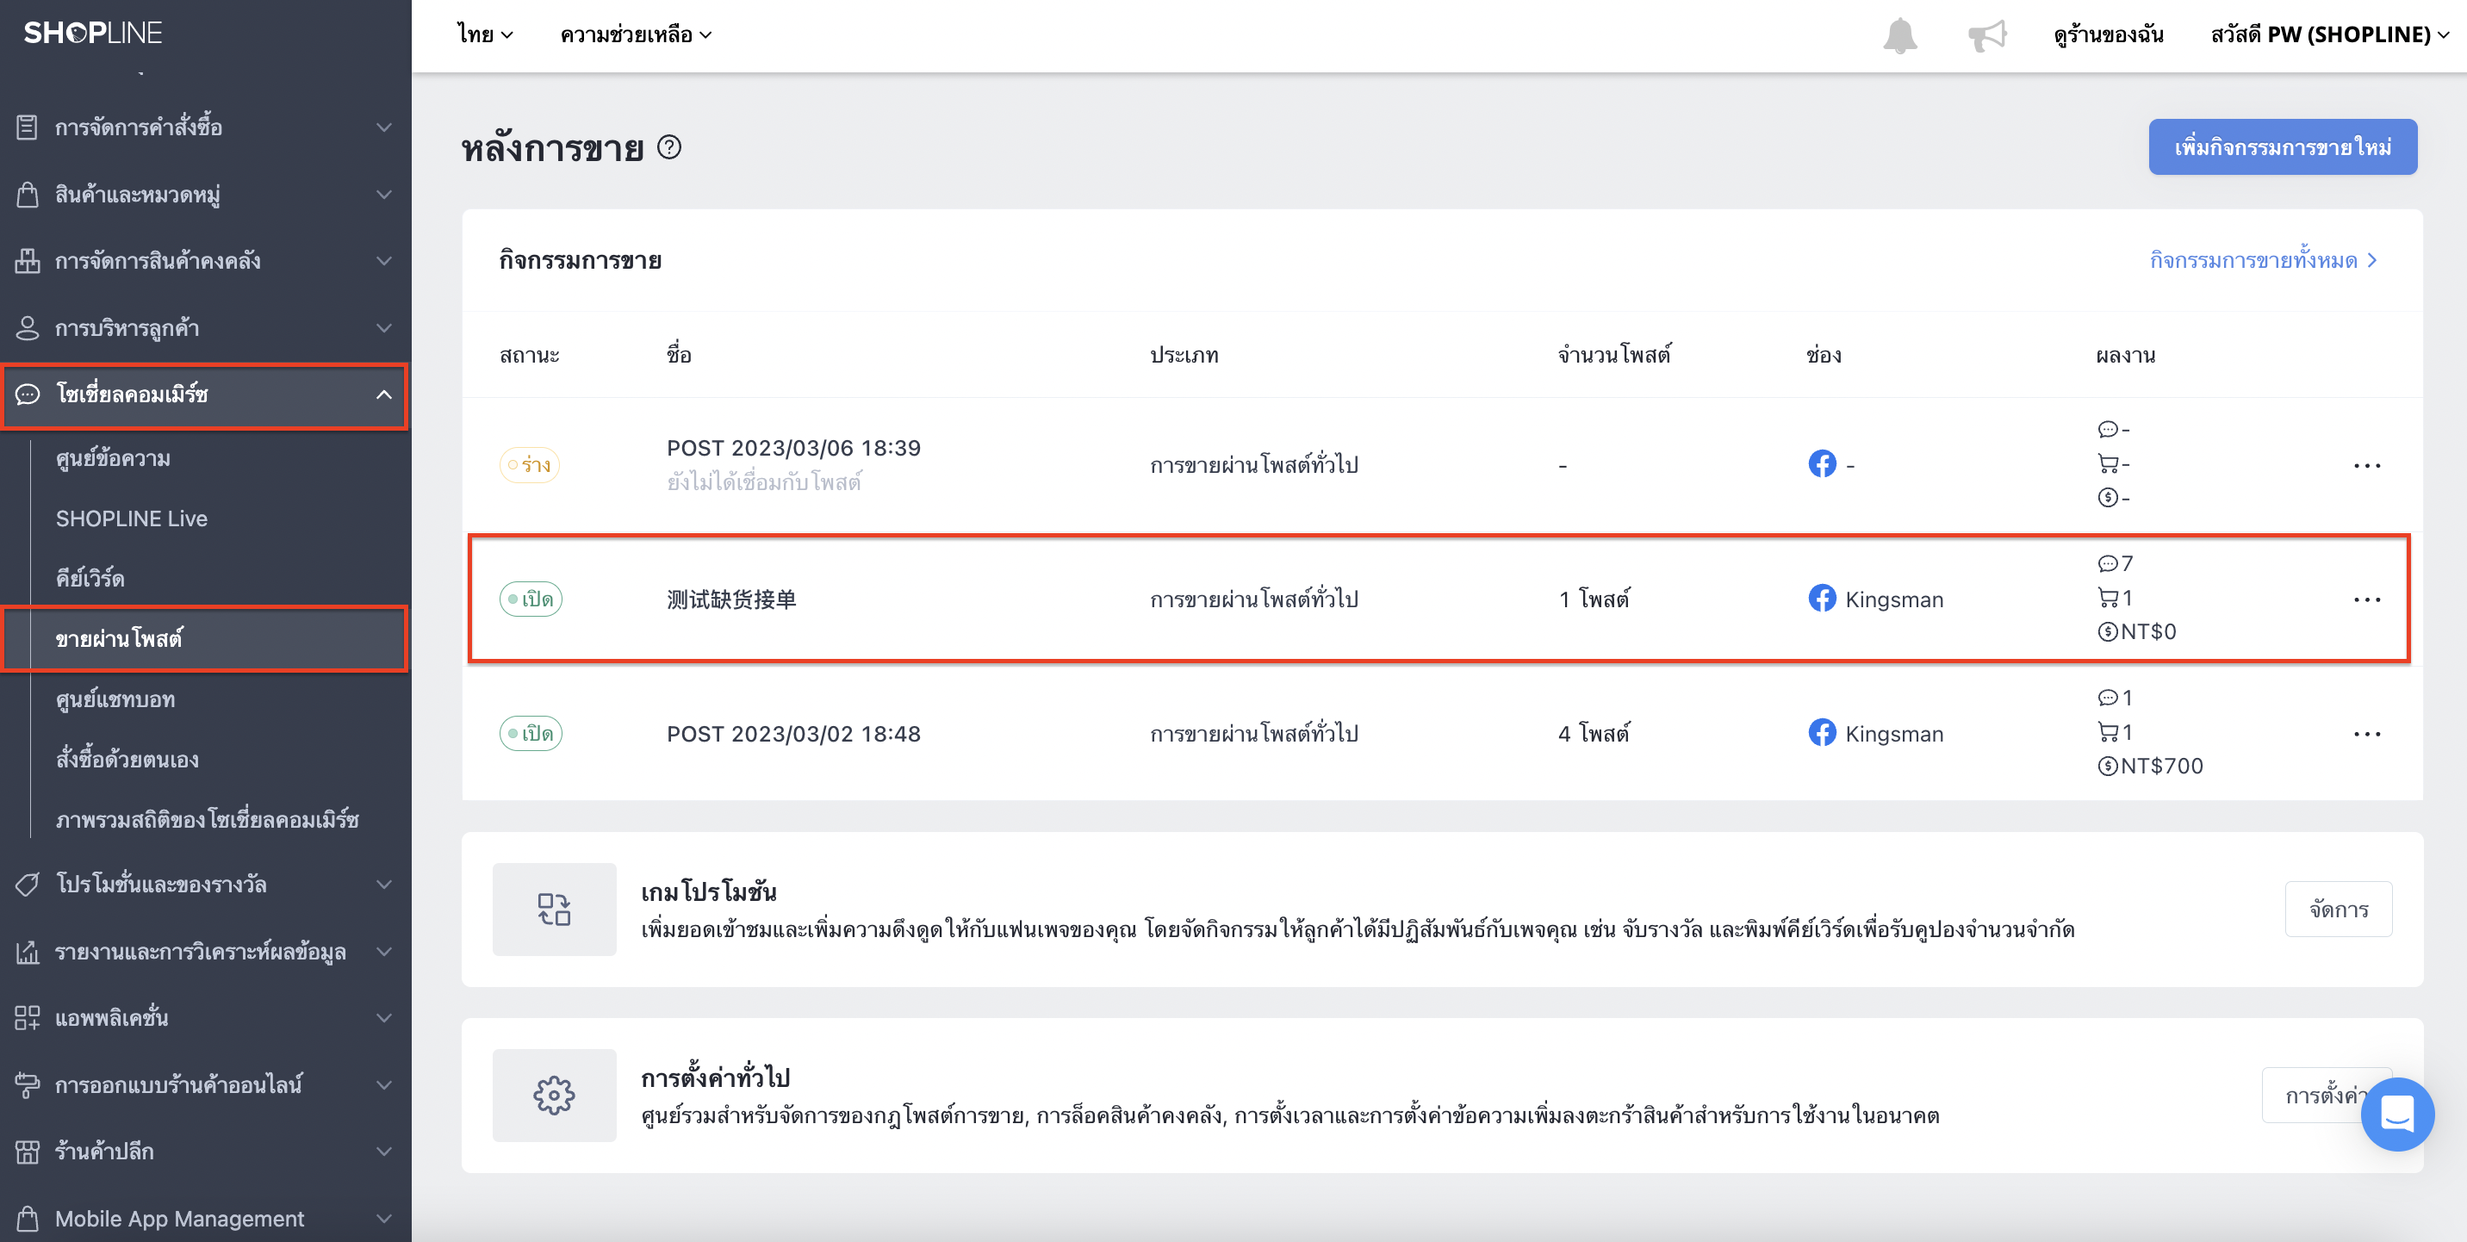Click the megaphone announcements icon
Image resolution: width=2467 pixels, height=1242 pixels.
(1987, 35)
